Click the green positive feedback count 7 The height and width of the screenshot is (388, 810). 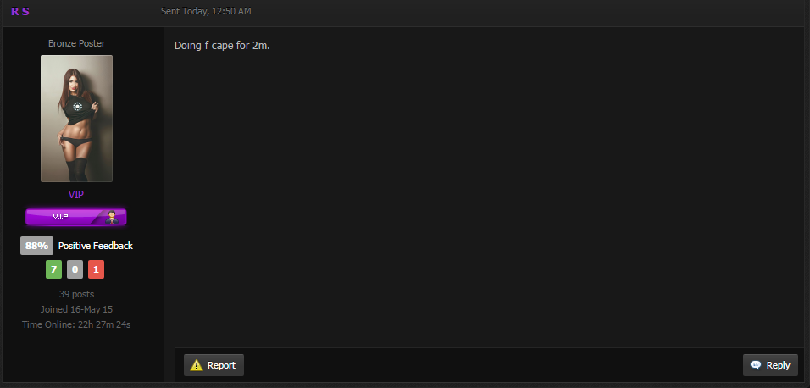point(53,269)
